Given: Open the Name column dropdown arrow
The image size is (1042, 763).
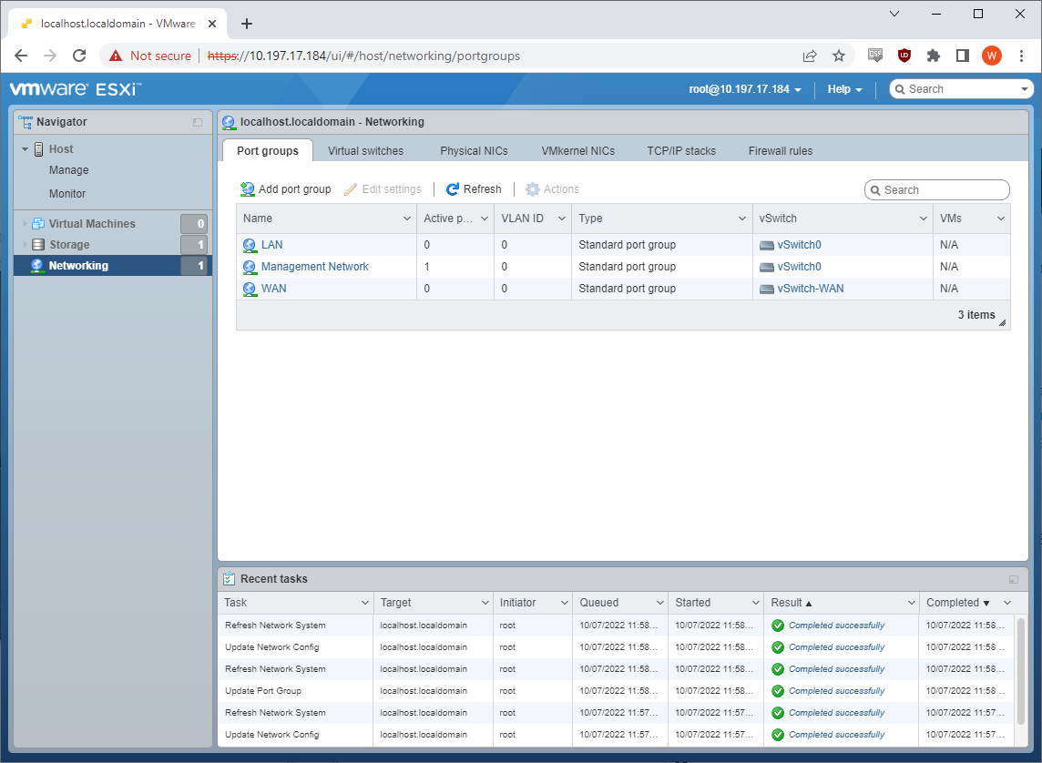Looking at the screenshot, I should (x=407, y=219).
